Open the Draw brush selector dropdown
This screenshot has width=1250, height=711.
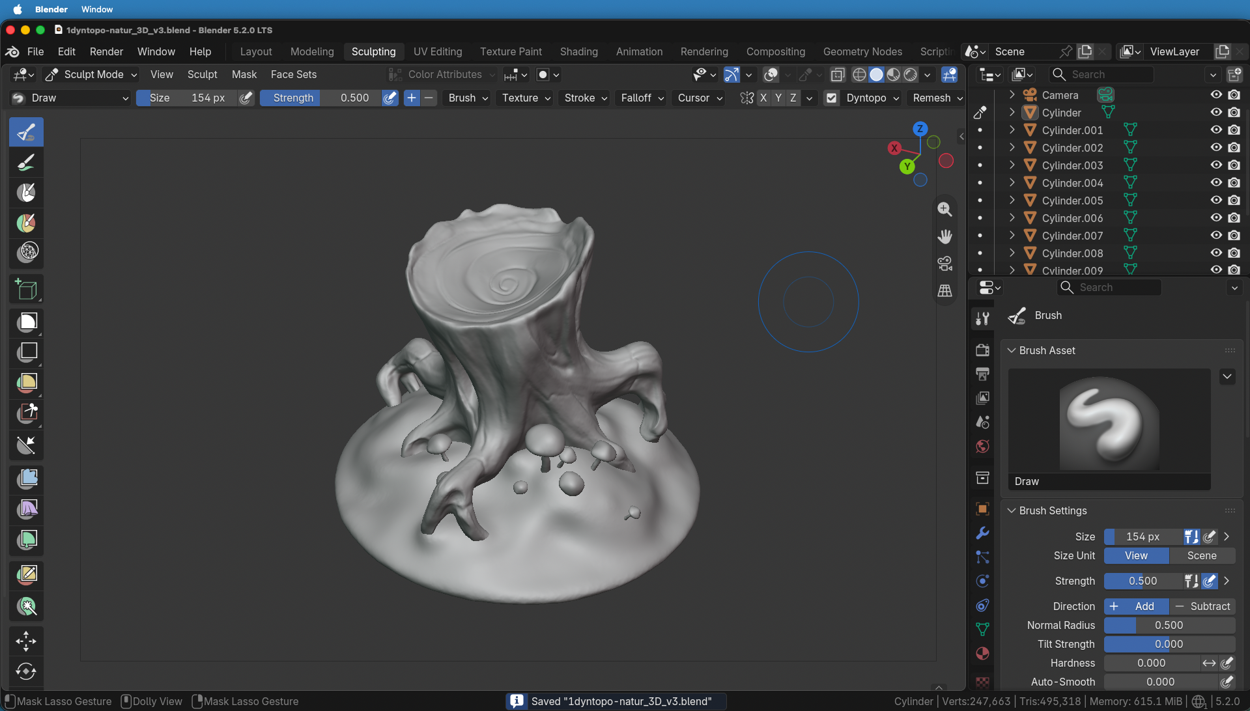tap(70, 98)
